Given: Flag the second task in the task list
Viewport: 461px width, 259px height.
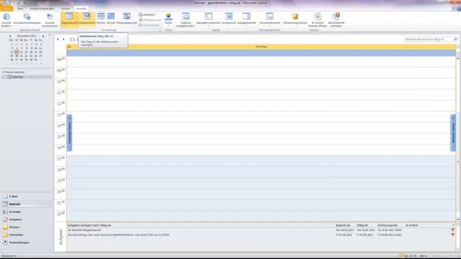Looking at the screenshot, I should [453, 235].
